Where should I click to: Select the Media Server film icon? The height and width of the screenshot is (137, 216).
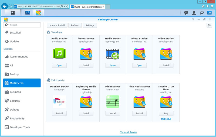113,54
